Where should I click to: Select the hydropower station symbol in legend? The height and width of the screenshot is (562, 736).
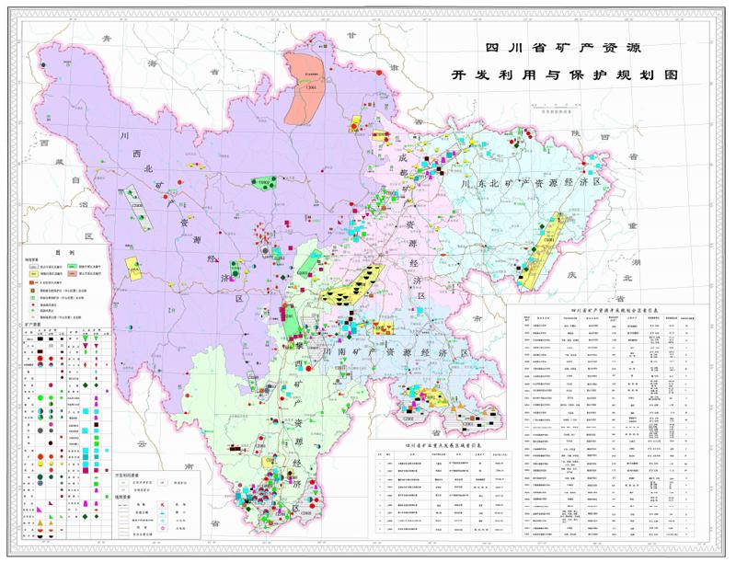point(163,521)
